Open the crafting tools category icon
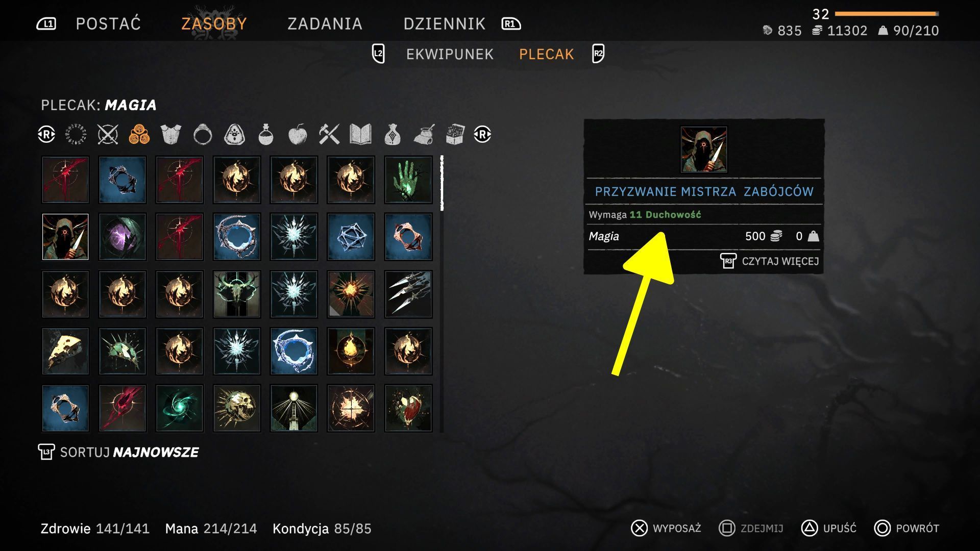The image size is (980, 551). [x=329, y=135]
